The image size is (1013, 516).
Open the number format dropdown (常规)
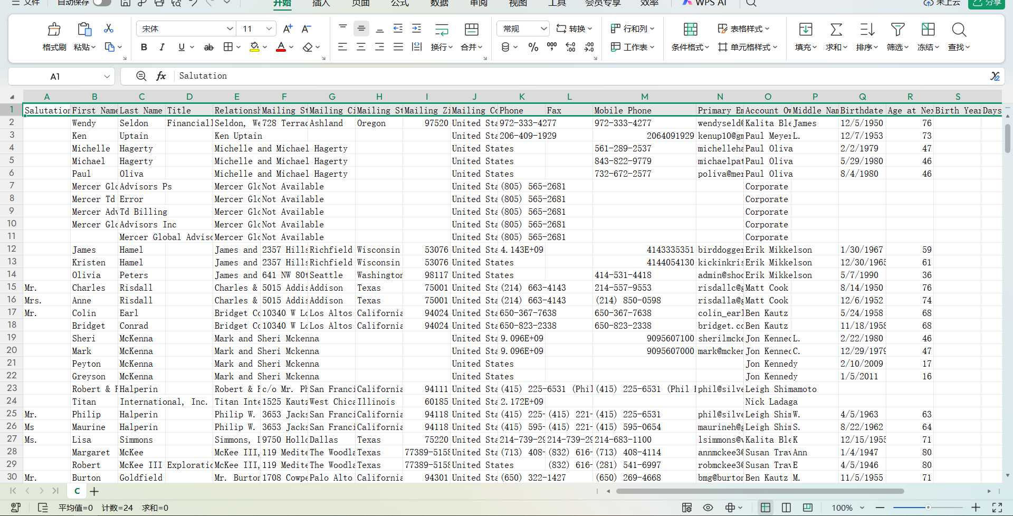[x=543, y=28]
